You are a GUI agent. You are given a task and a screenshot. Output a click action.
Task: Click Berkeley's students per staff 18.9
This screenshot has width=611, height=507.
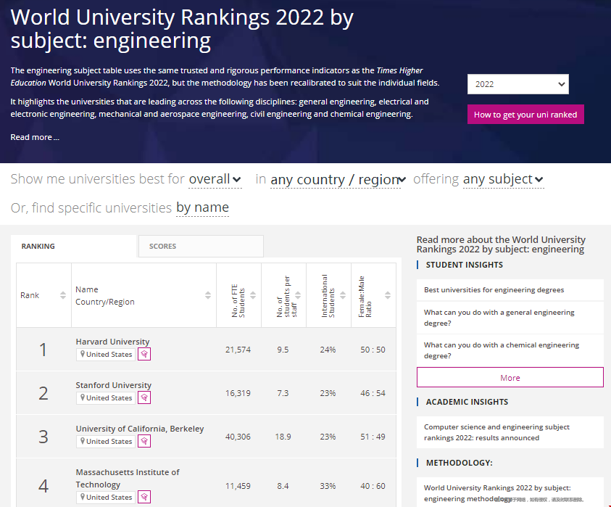[x=283, y=437]
